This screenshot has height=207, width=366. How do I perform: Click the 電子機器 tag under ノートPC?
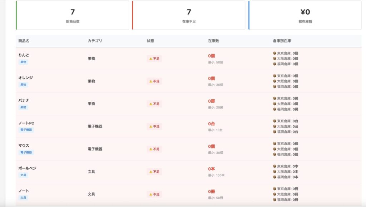click(x=26, y=130)
